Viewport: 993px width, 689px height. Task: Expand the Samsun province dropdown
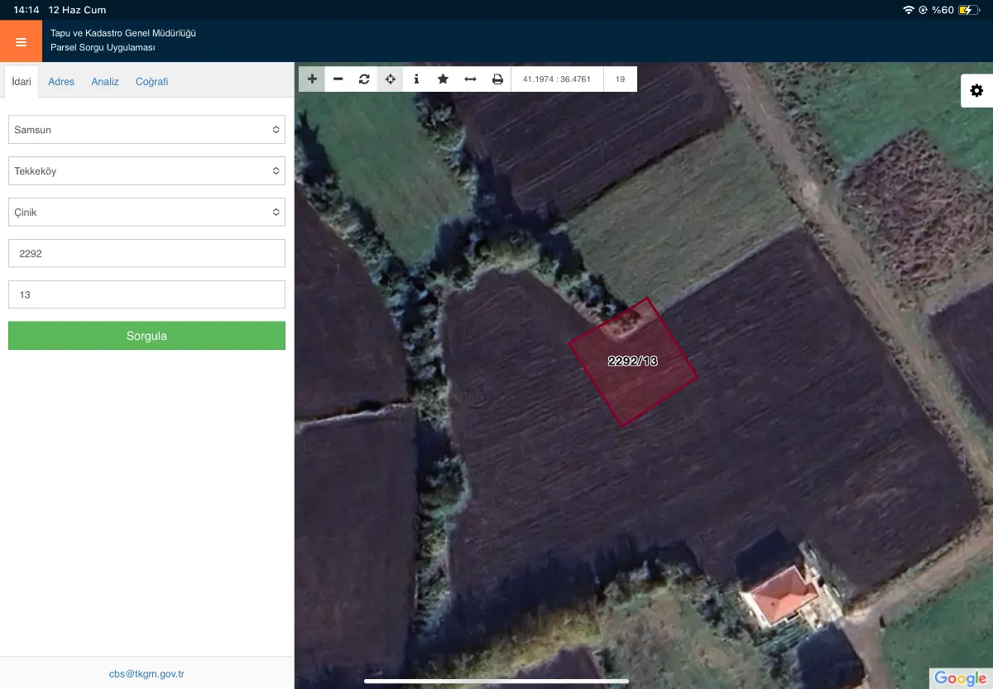coord(146,130)
